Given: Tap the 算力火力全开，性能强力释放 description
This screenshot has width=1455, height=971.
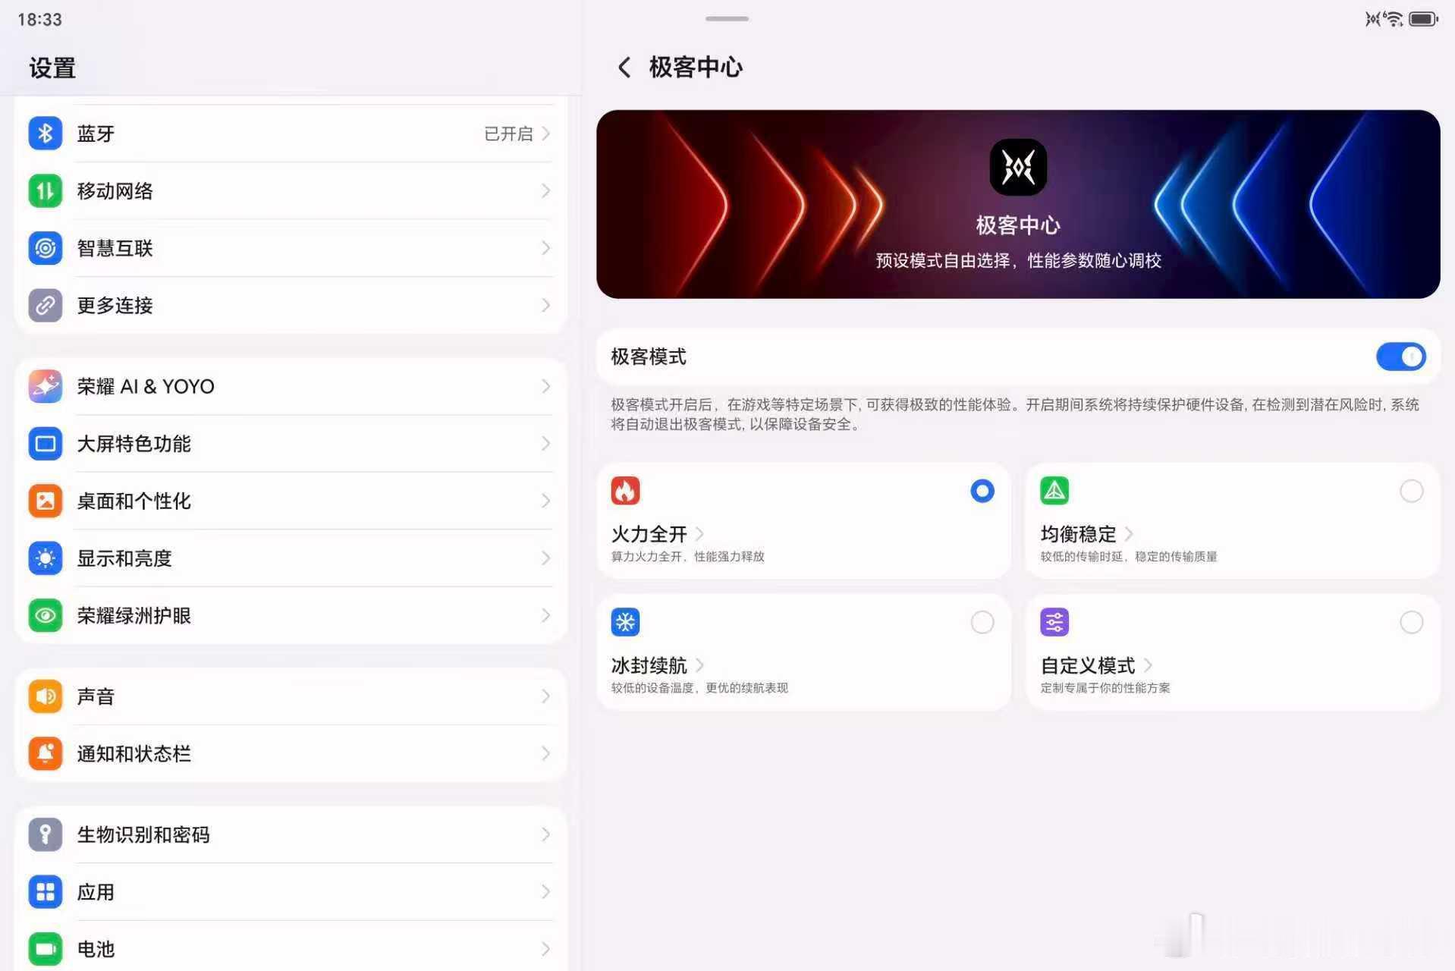Looking at the screenshot, I should [687, 556].
